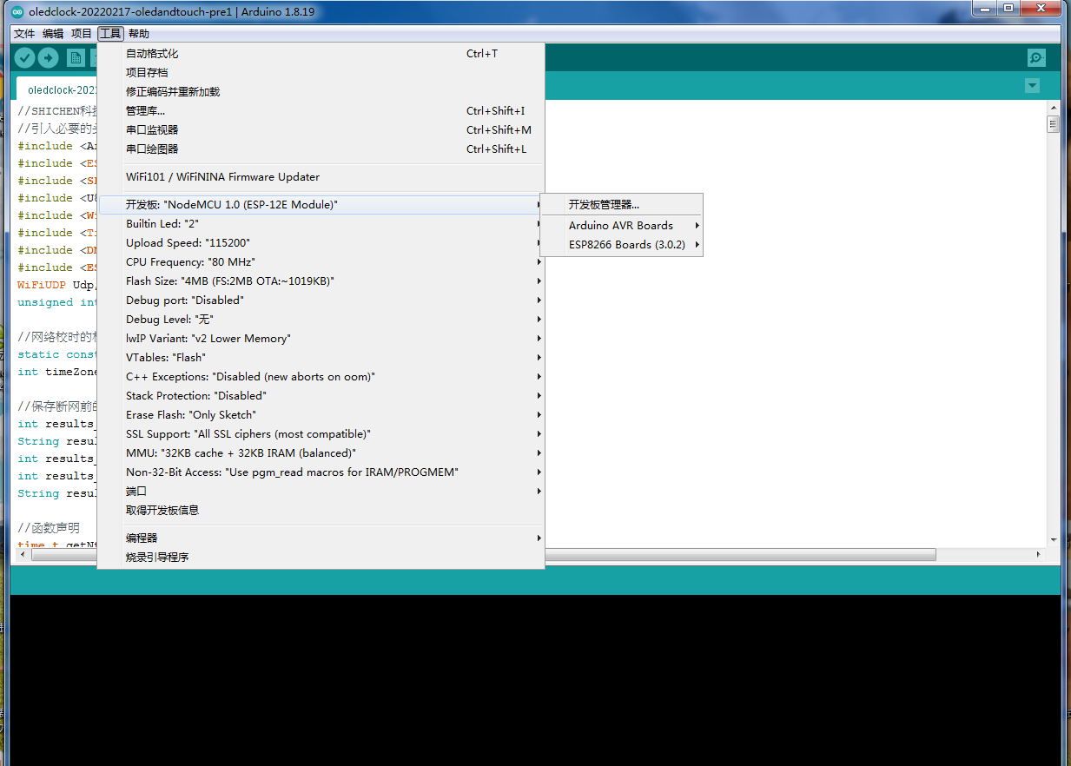
Task: Open the 文件 menu
Action: 24,34
